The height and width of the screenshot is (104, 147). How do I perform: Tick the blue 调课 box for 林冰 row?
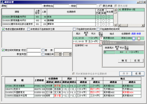tap(134, 38)
